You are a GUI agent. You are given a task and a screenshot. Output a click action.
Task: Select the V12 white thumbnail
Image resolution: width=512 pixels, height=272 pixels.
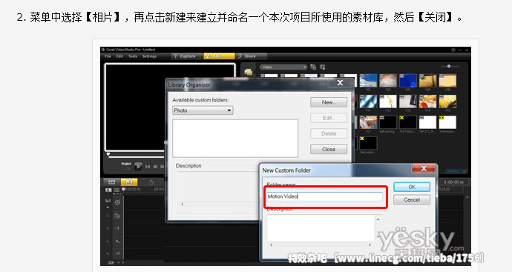pyautogui.click(x=388, y=102)
